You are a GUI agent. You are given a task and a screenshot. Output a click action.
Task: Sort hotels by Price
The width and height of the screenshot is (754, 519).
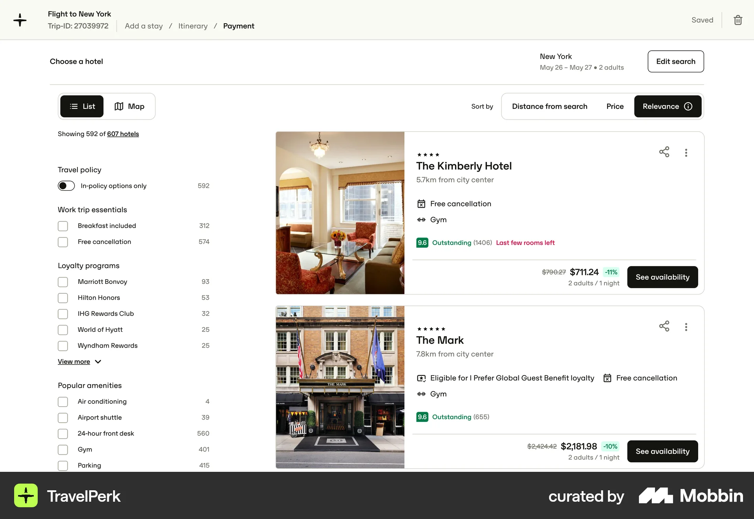point(615,106)
